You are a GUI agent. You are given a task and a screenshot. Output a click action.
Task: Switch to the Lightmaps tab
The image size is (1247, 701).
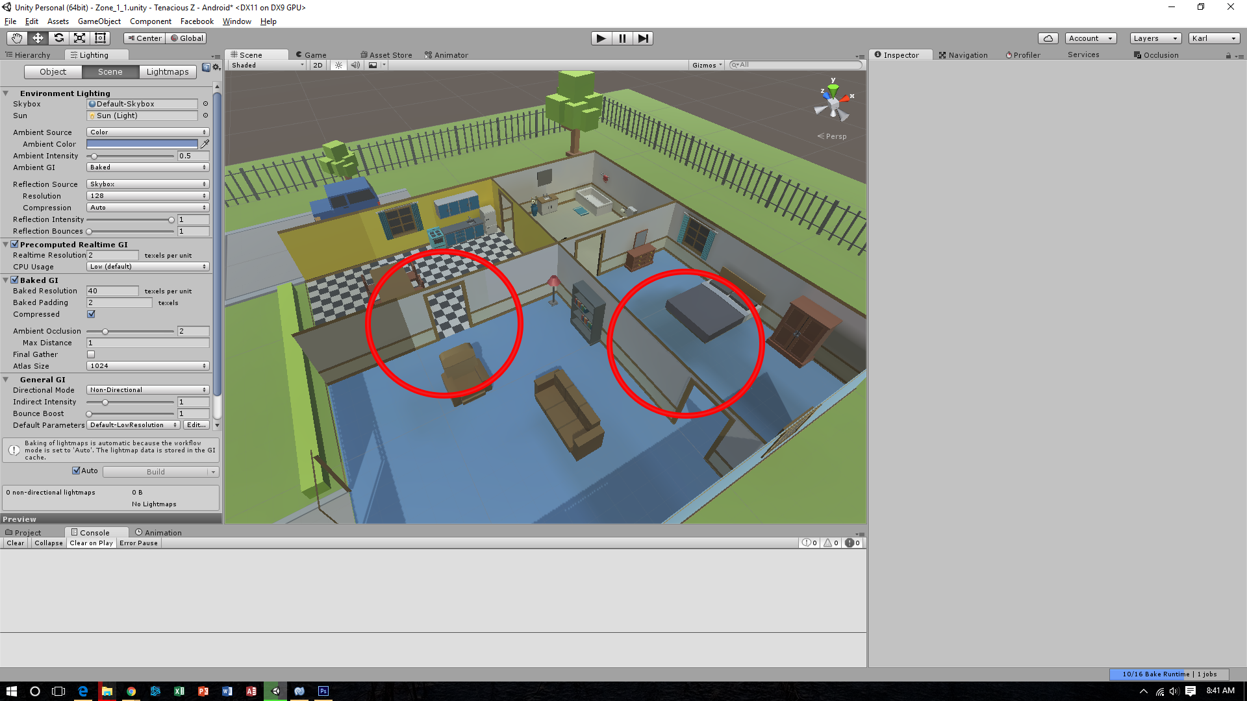(x=168, y=72)
